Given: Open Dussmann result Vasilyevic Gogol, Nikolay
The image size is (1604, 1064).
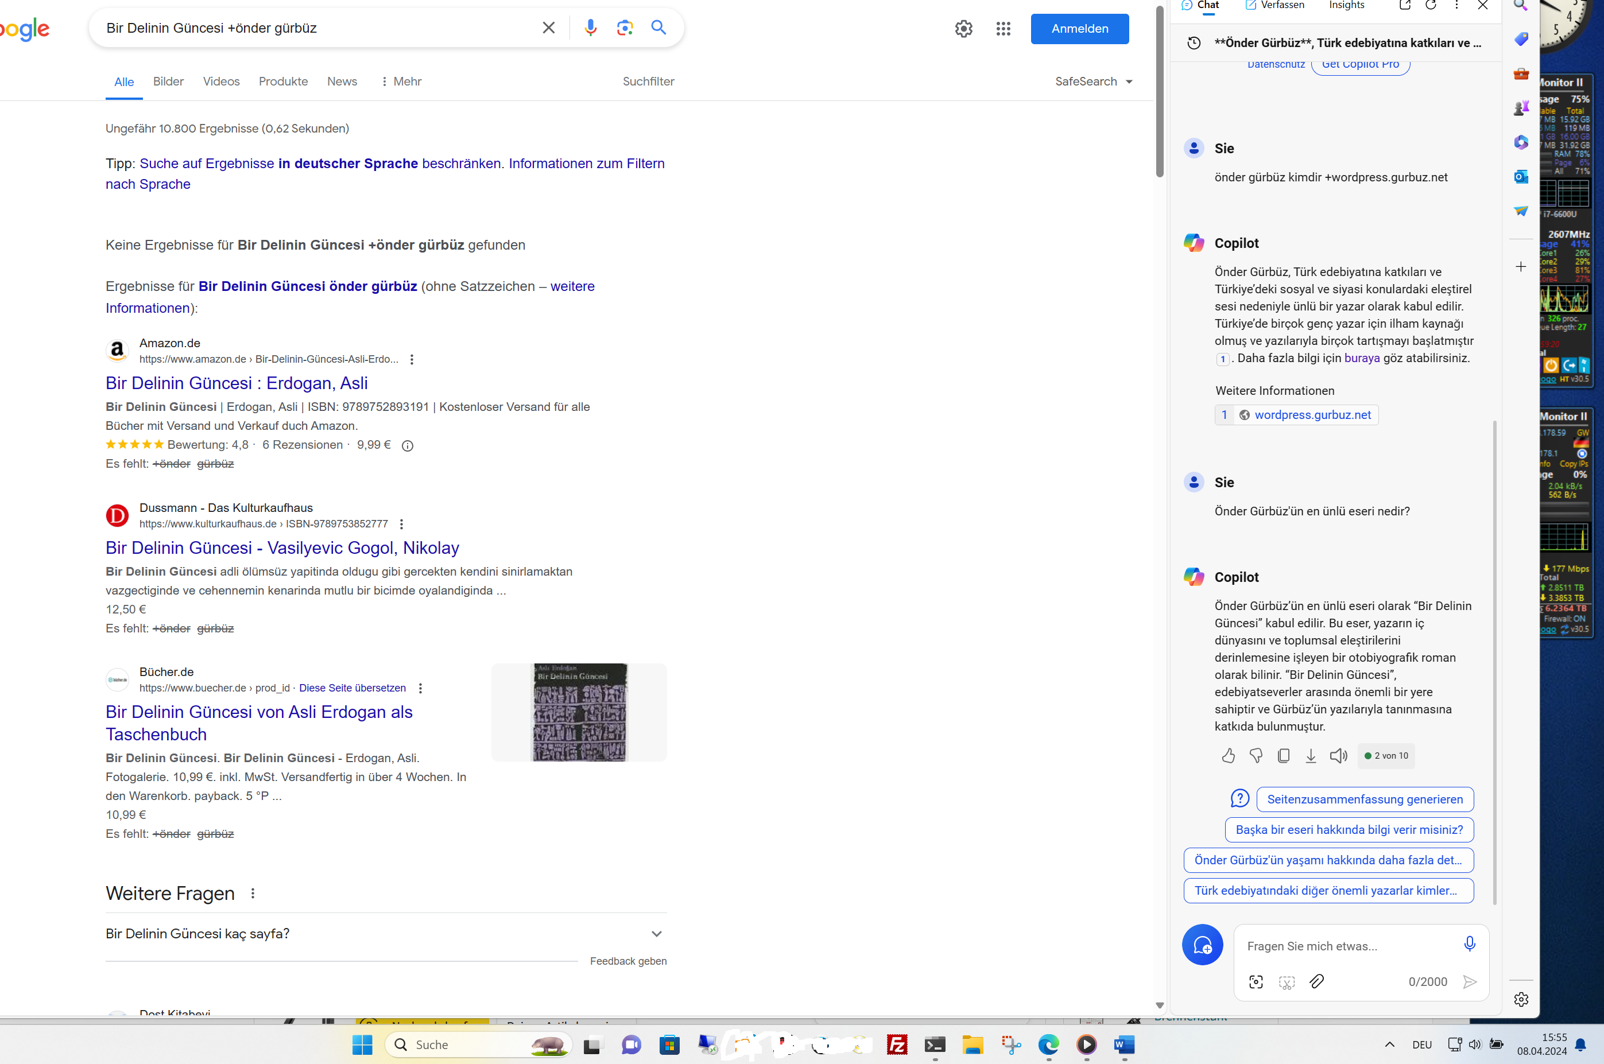Looking at the screenshot, I should (282, 547).
